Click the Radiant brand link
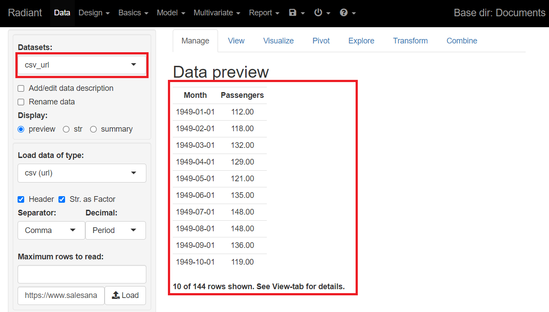Screen dimensions: 549x312 click(x=25, y=13)
